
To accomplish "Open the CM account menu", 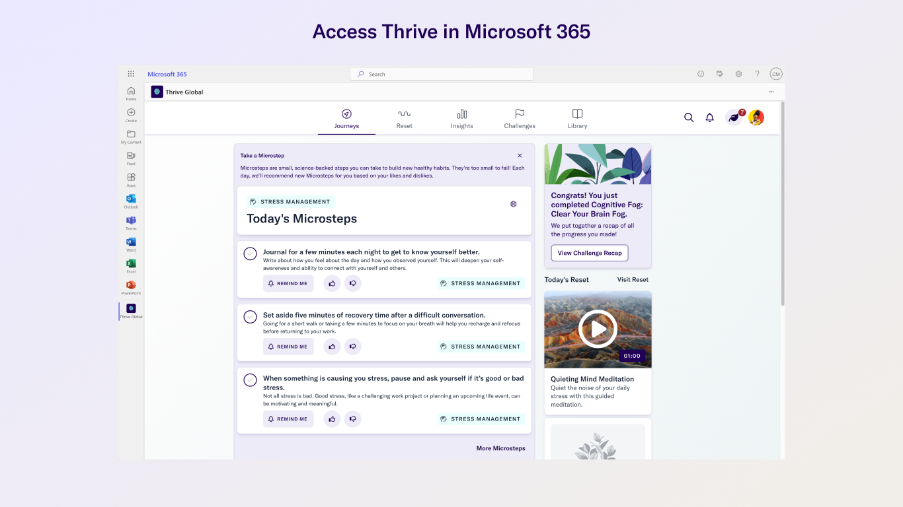I will tap(776, 74).
